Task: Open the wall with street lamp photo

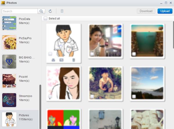Action: click(106, 119)
